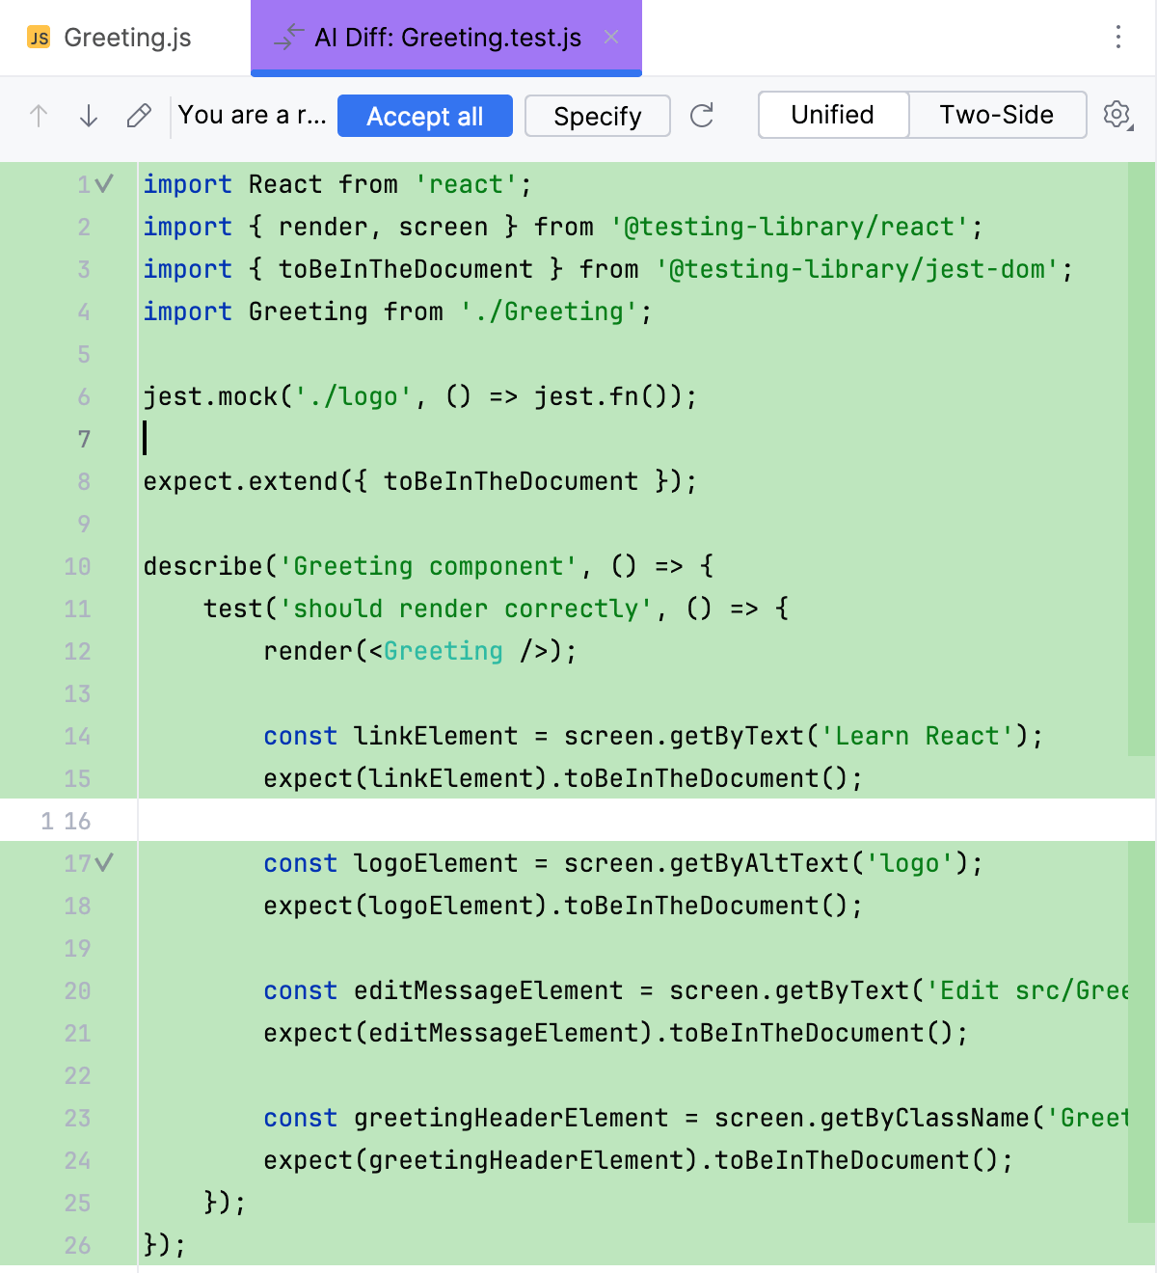Click the Accept all button

coord(424,115)
